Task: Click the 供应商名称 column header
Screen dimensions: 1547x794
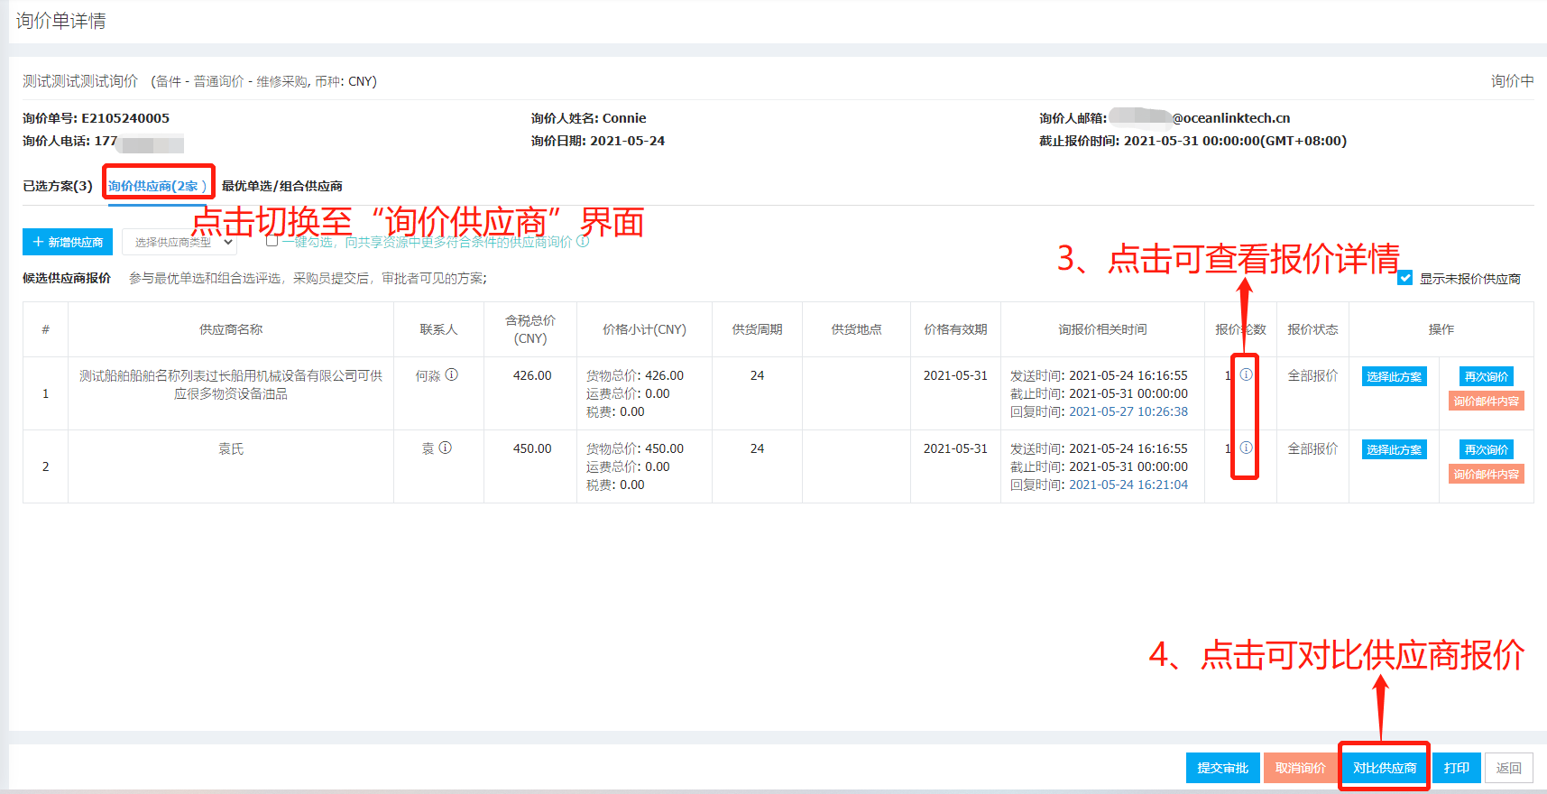Action: (x=231, y=329)
